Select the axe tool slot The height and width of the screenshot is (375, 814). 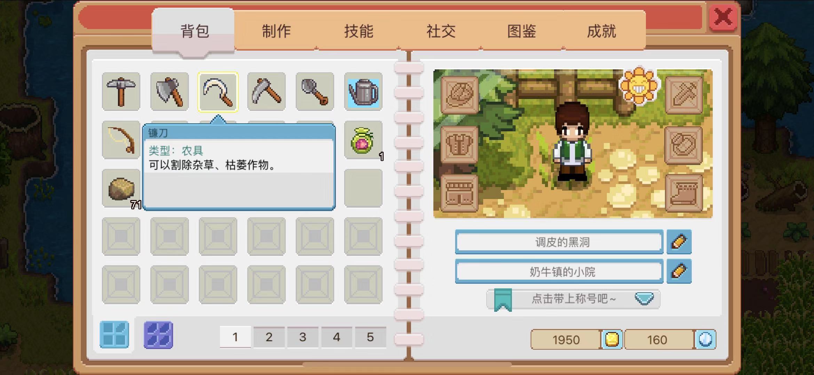169,92
